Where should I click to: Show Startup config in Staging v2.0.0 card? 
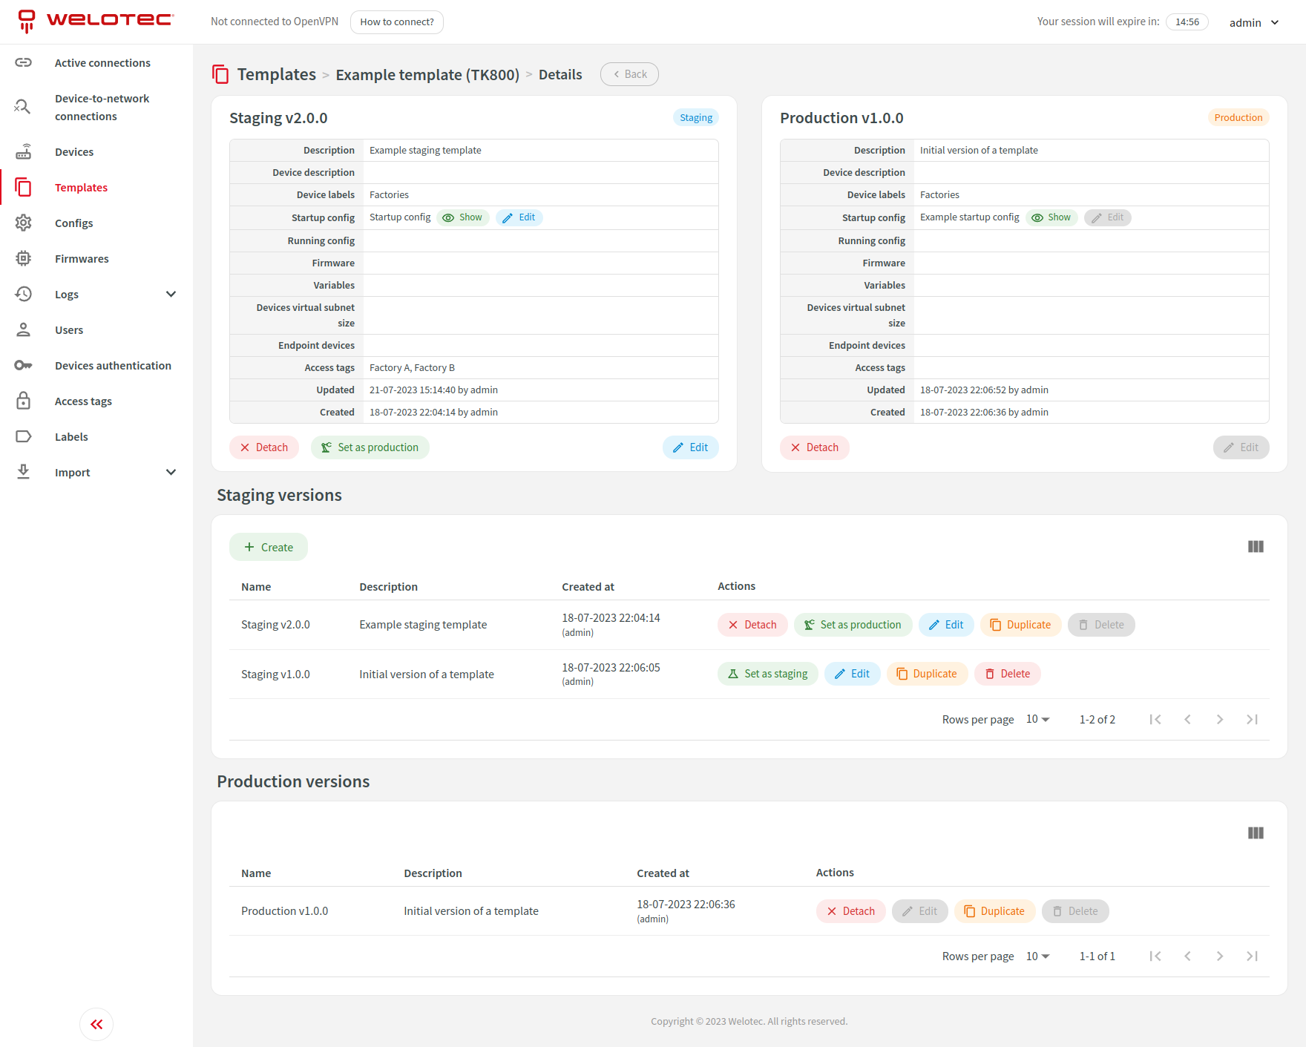(463, 217)
